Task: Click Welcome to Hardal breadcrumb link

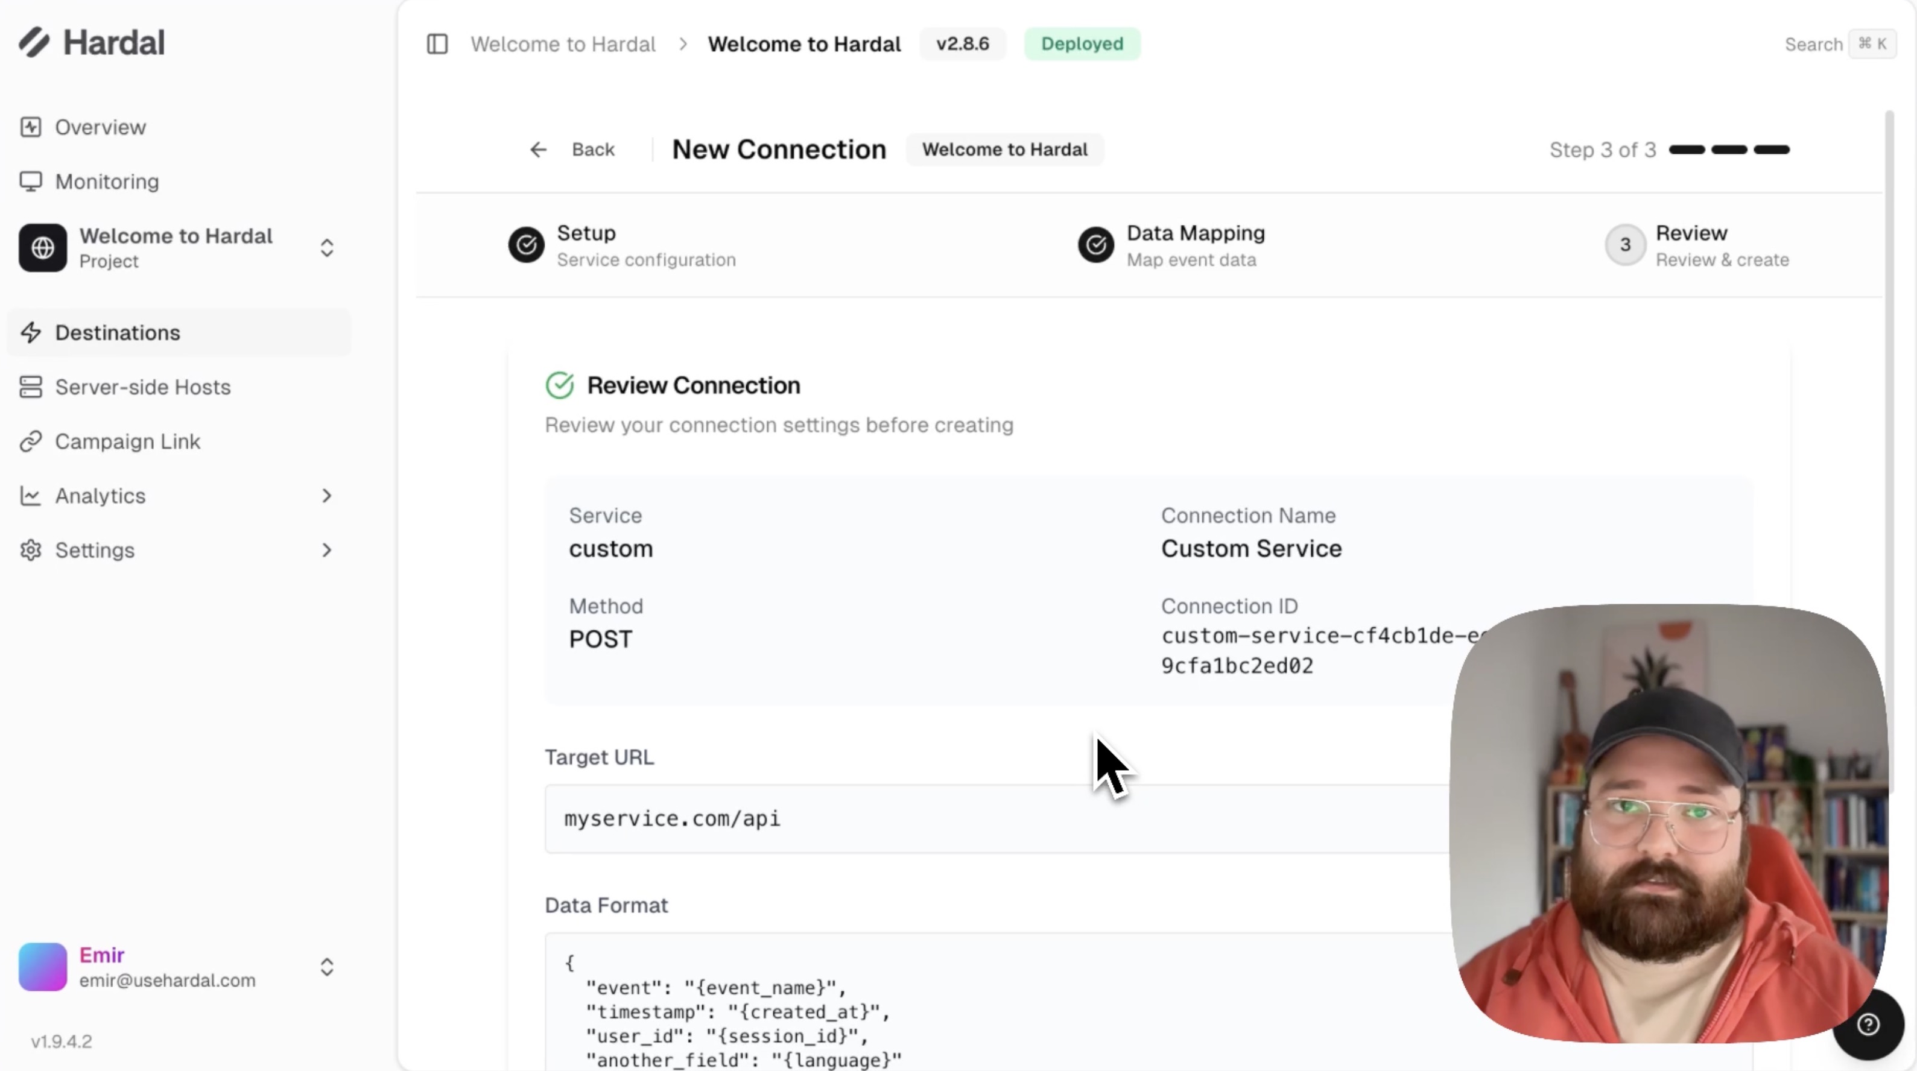Action: click(x=563, y=44)
